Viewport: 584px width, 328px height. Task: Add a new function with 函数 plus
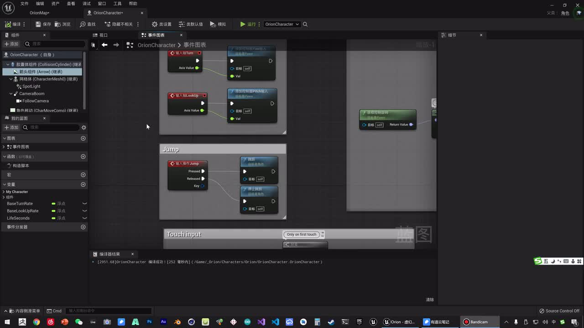[83, 157]
